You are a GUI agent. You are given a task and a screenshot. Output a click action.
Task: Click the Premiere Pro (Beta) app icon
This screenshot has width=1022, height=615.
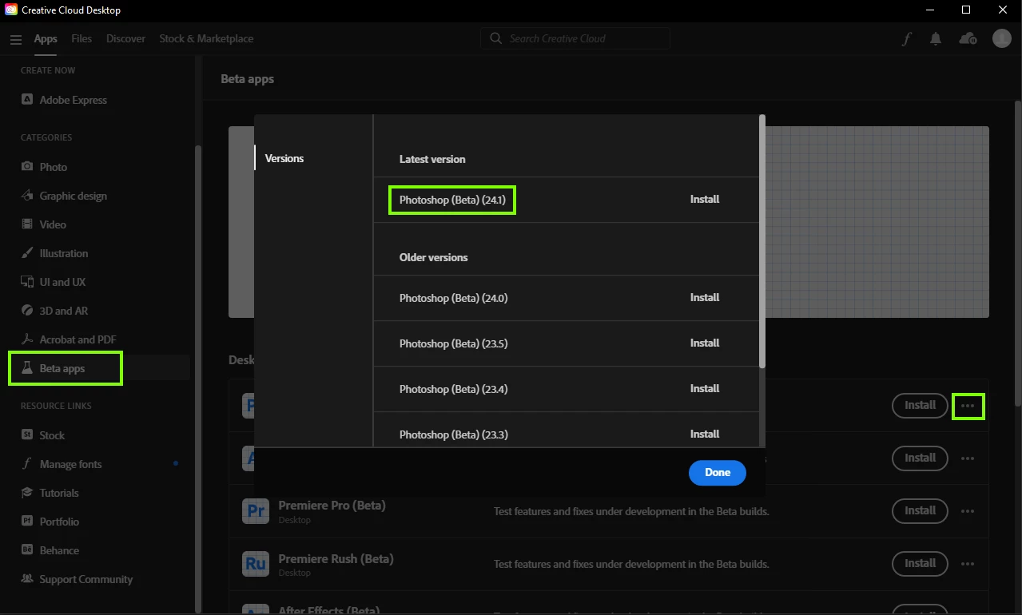point(256,510)
